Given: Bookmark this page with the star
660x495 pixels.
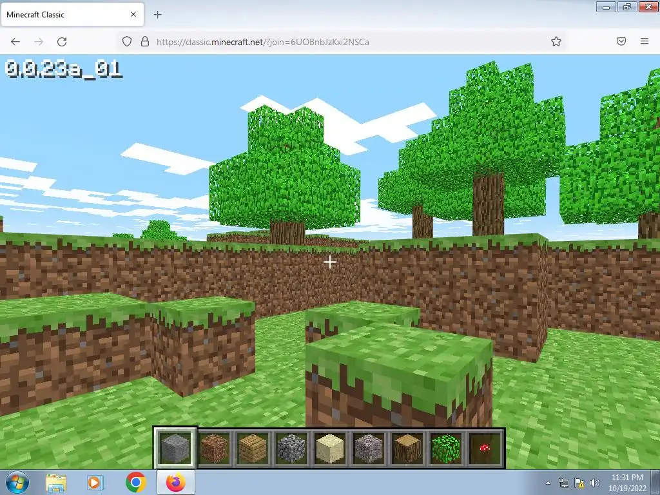Looking at the screenshot, I should (x=556, y=41).
